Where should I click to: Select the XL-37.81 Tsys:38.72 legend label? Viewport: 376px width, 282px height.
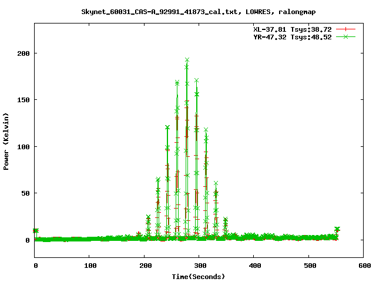point(293,29)
